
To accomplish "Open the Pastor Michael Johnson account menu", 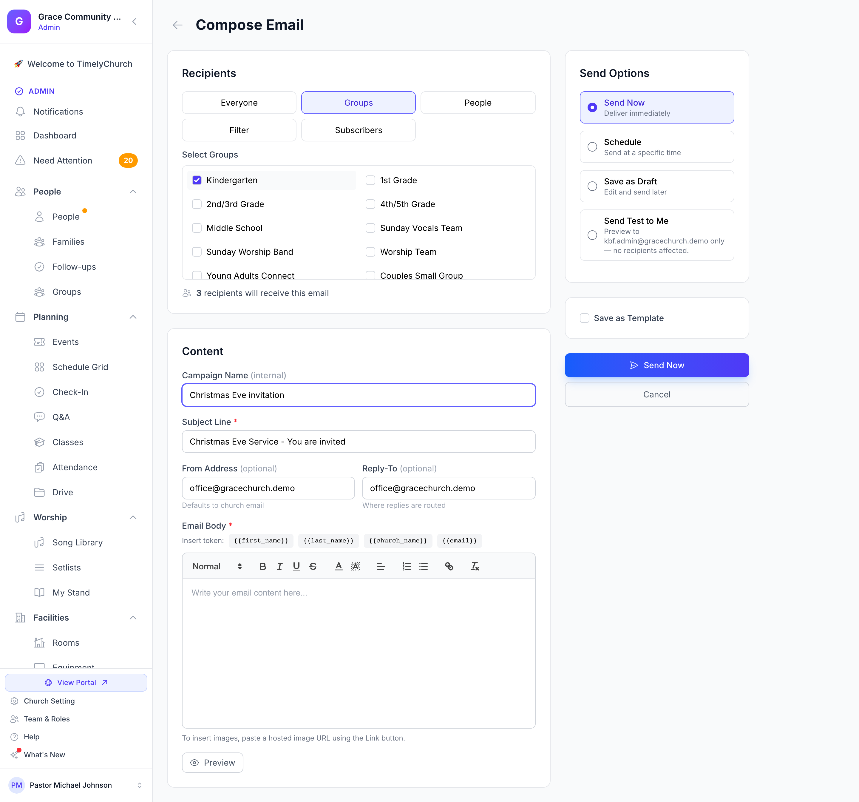I will click(76, 785).
